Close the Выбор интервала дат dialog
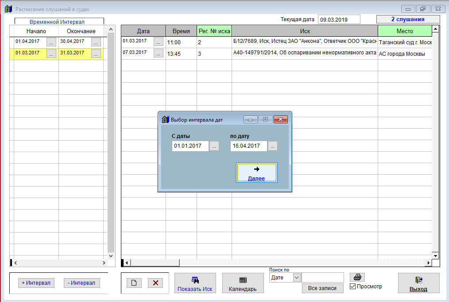 [281, 119]
